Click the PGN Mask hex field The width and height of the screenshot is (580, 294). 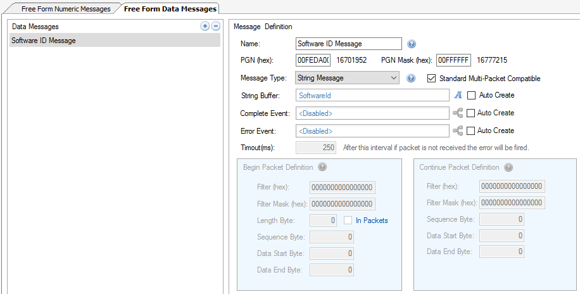[x=453, y=60]
